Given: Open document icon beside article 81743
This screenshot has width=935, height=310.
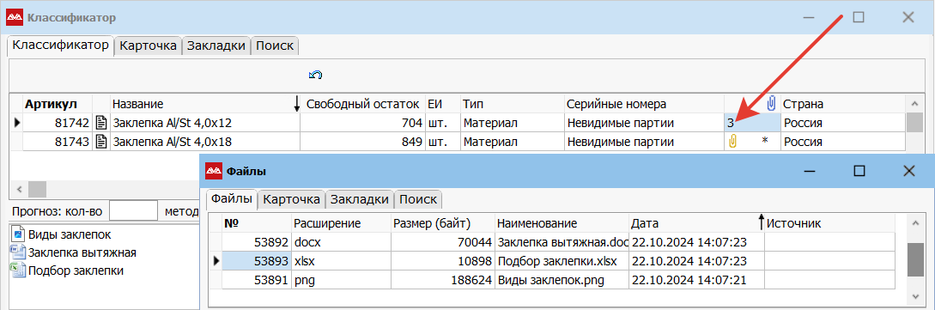Looking at the screenshot, I should pos(101,142).
